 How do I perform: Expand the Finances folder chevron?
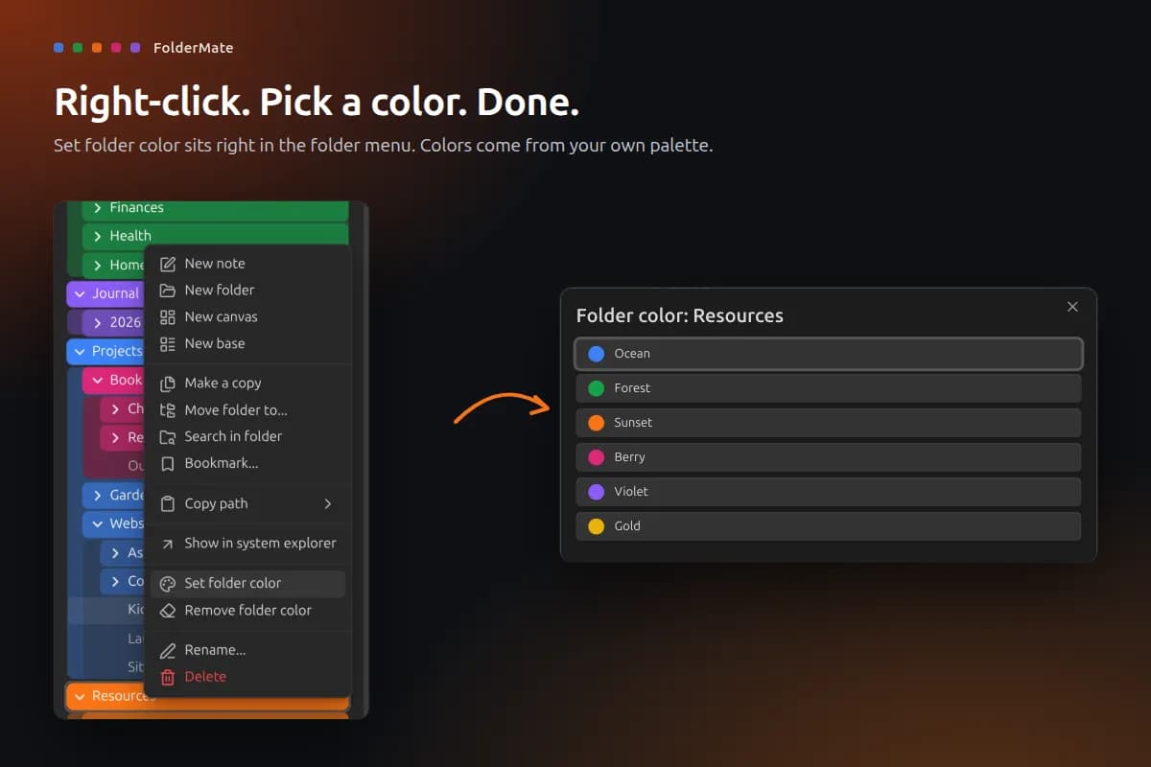click(97, 208)
